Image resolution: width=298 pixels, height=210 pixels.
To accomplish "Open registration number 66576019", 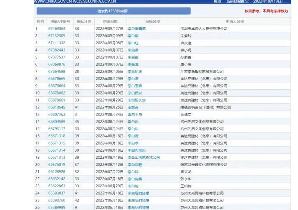I will 57,165.
